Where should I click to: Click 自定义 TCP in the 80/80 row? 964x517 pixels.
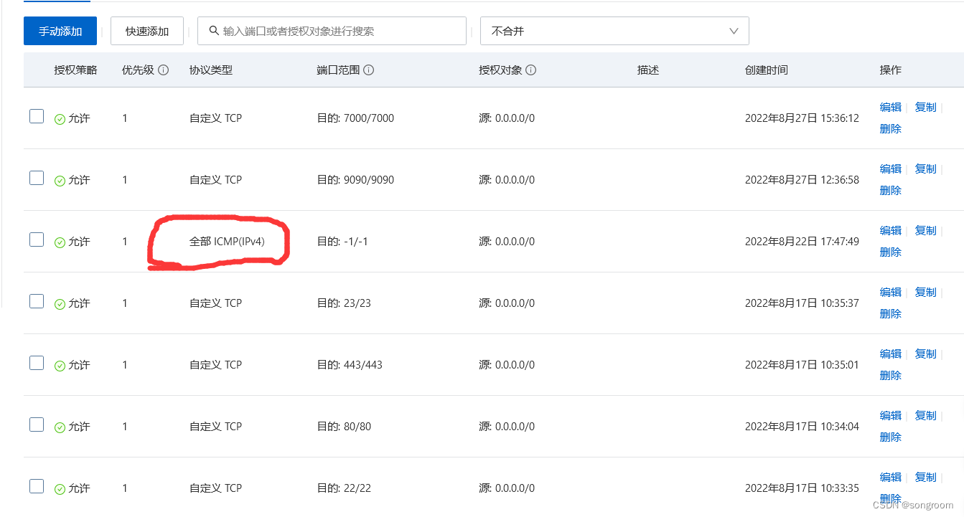215,427
